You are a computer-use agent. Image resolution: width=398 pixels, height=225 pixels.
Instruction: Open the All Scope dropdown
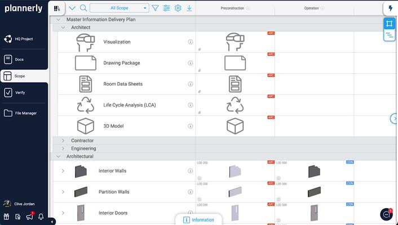pos(120,8)
